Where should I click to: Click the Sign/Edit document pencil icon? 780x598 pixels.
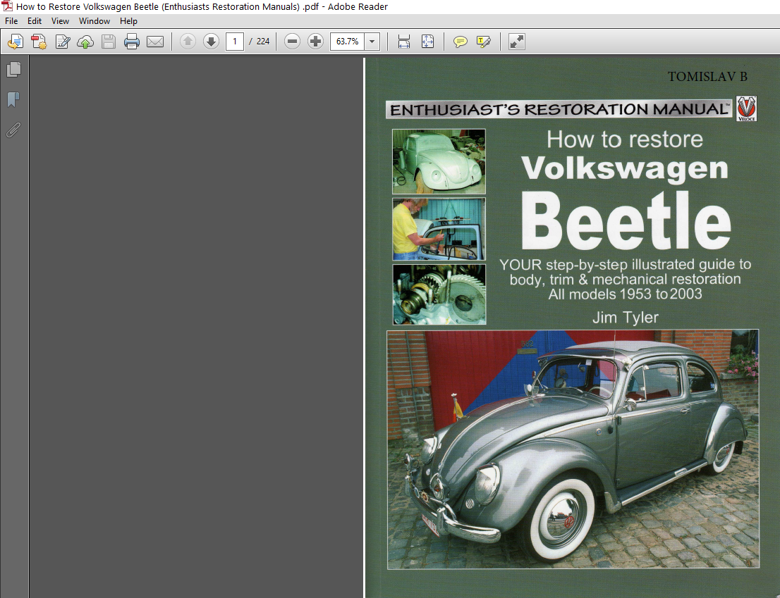[62, 42]
